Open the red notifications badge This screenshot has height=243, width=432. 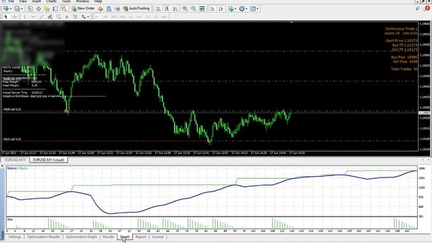427,8
